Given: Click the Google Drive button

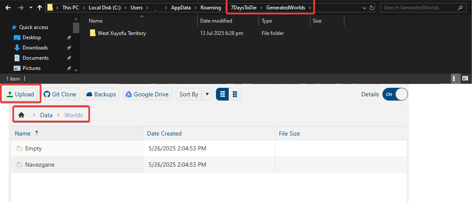Looking at the screenshot, I should (x=147, y=94).
